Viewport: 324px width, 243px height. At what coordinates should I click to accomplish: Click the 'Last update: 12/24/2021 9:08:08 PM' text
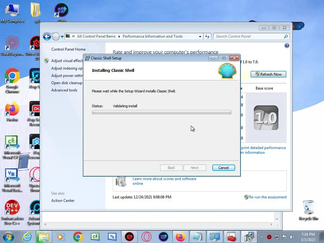(x=142, y=197)
